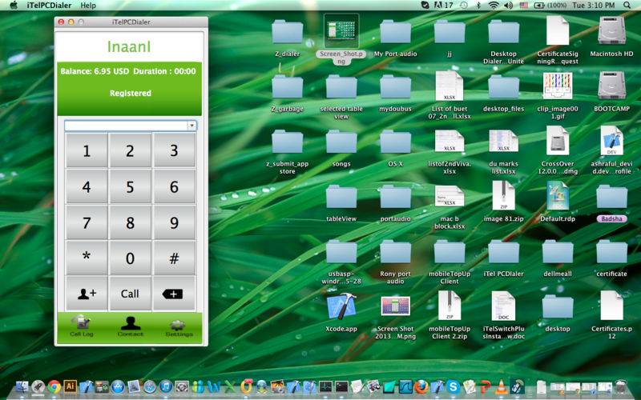This screenshot has height=400, width=641.
Task: Select the Macintosh HD drive icon
Action: pos(611,30)
